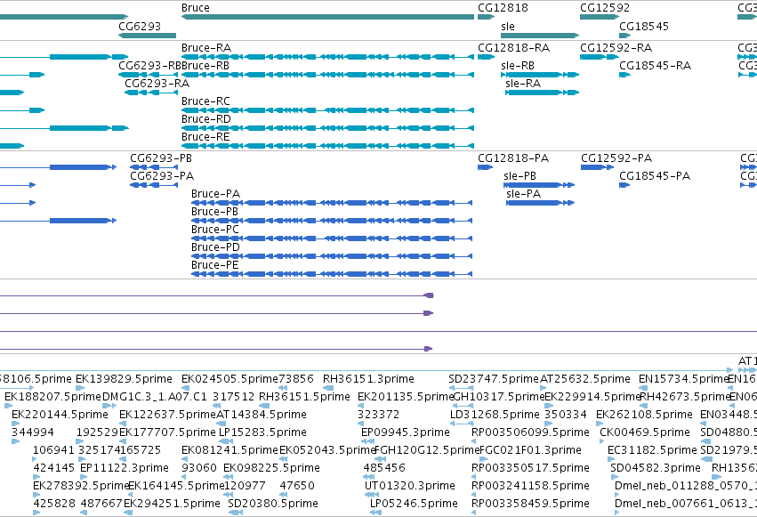Select the RP003506099.5prime EST label
757x517 pixels.
(x=530, y=432)
